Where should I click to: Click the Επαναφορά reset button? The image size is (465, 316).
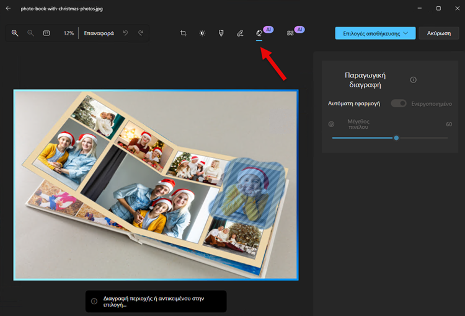tap(99, 33)
